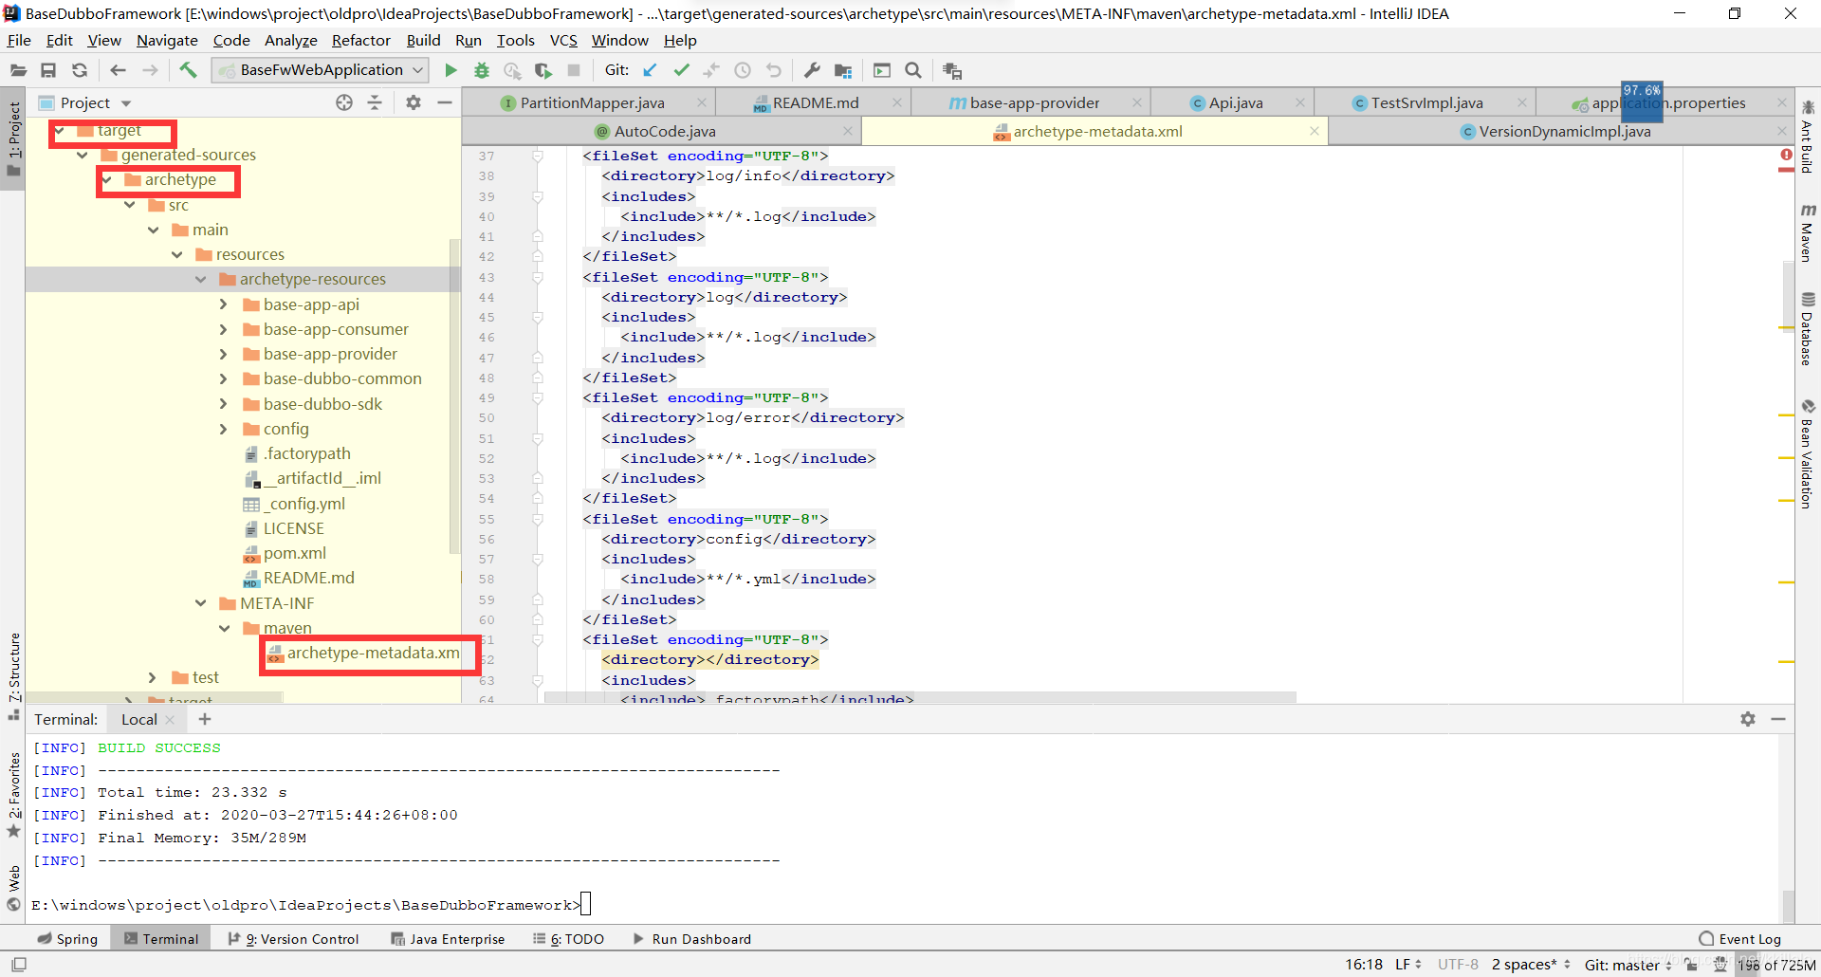
Task: Toggle the 1: Project side panel
Action: [13, 138]
